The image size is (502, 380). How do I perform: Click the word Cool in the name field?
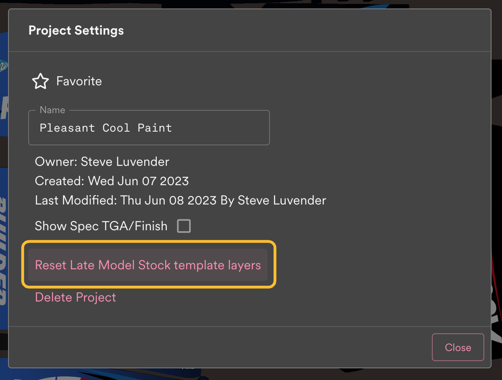click(116, 128)
